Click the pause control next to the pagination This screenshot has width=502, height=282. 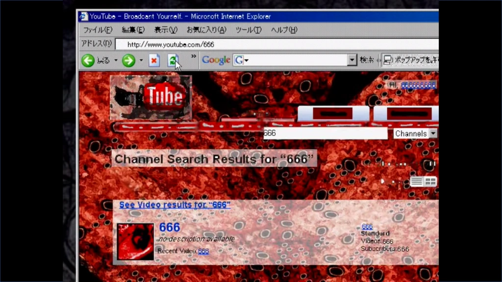point(432,163)
